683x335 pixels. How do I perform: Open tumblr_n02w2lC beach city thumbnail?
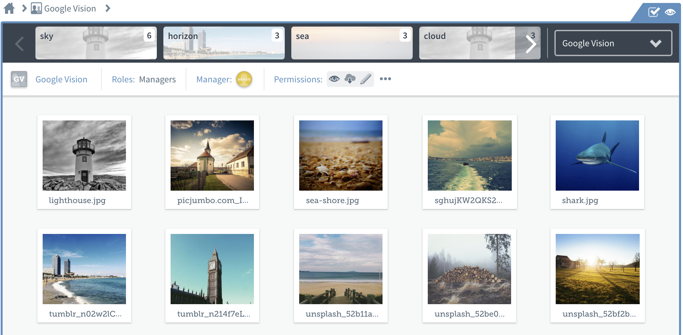point(84,269)
